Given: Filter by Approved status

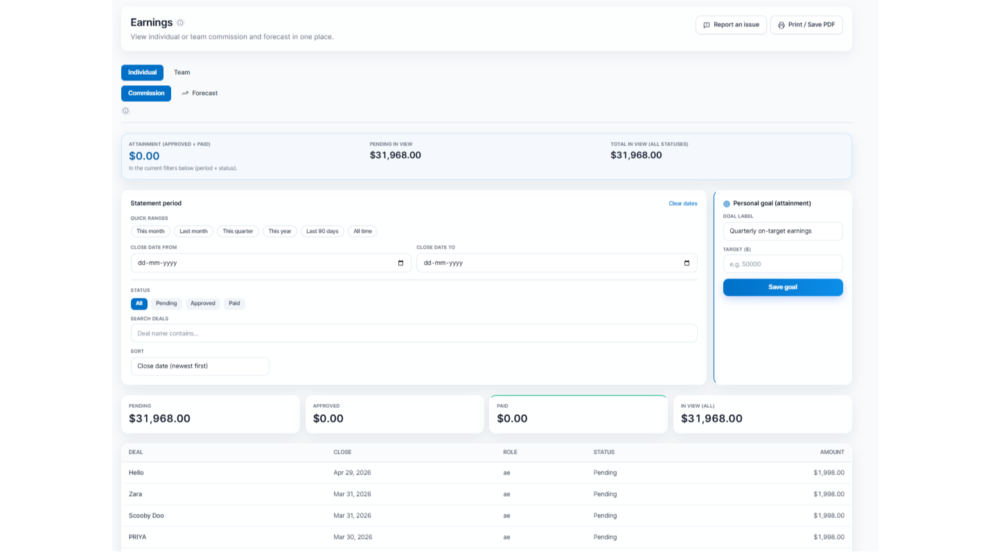Looking at the screenshot, I should point(203,303).
